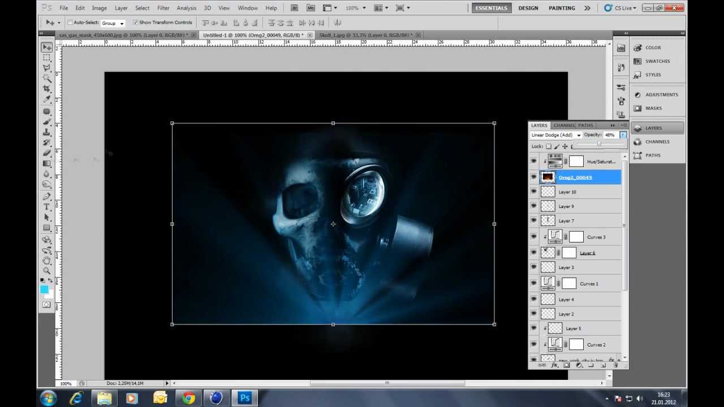Screen dimensions: 724x407
Task: Hide the Hue/Saturation adjustment layer
Action: pos(533,162)
